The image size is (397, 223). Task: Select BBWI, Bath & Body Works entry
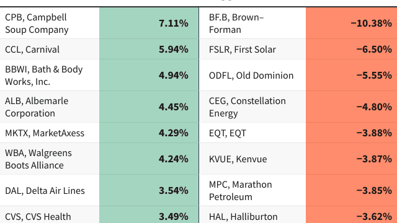click(50, 76)
